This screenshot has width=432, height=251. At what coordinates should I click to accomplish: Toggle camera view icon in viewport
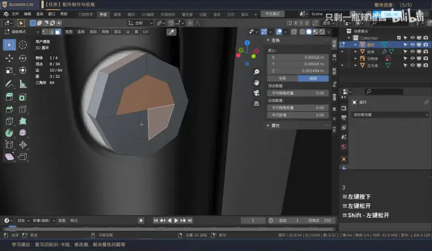click(x=257, y=93)
